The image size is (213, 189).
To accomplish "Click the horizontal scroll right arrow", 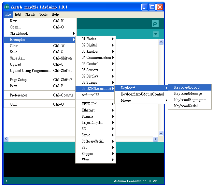I will click(x=155, y=139).
